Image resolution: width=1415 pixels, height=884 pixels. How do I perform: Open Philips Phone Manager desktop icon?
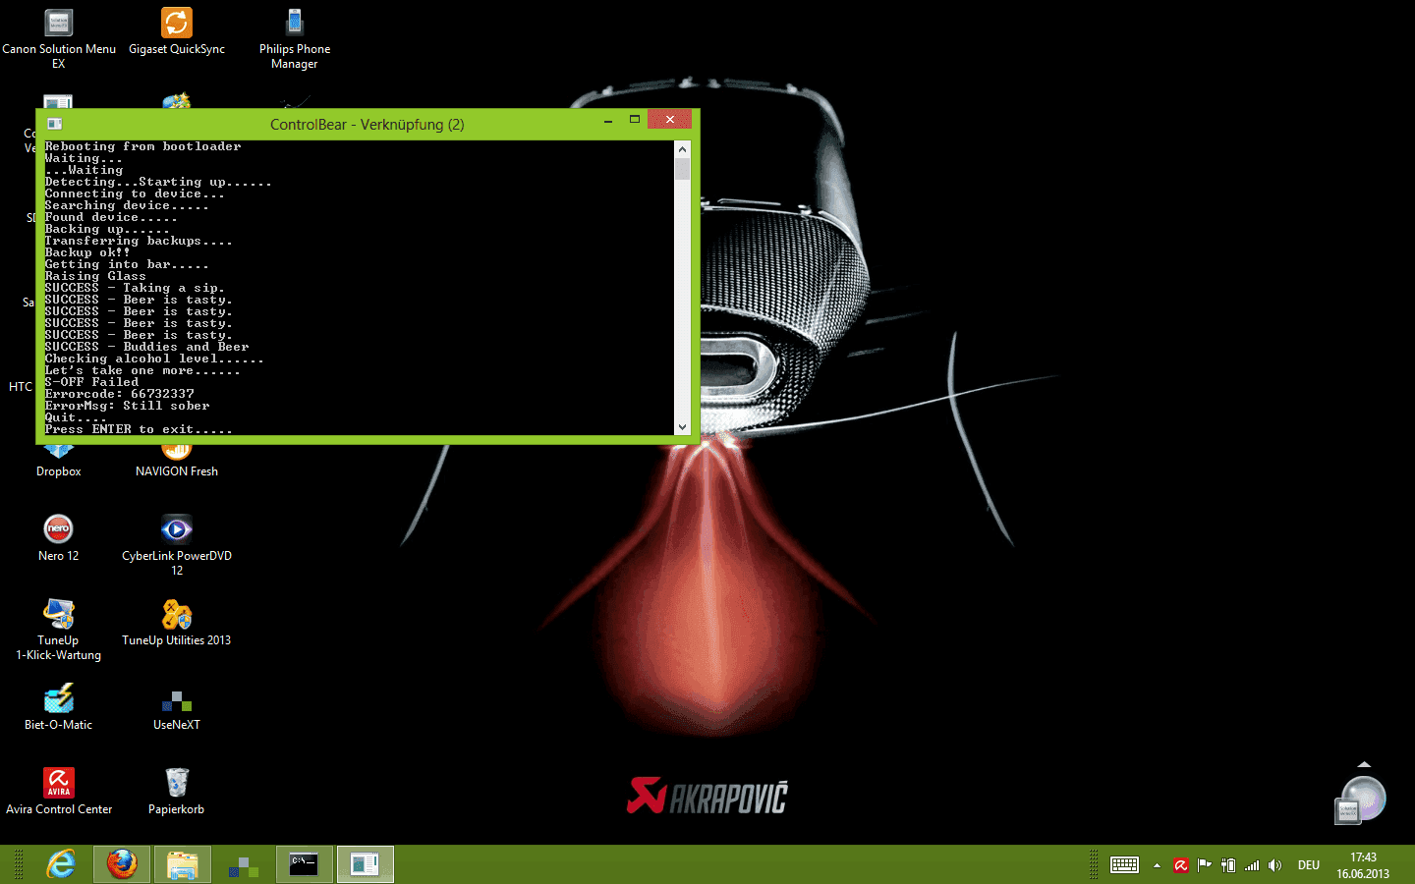(295, 37)
